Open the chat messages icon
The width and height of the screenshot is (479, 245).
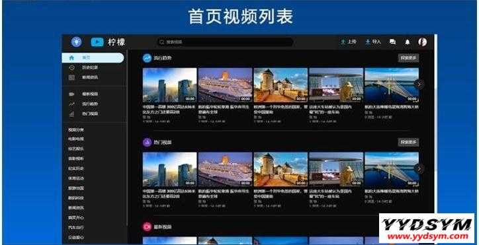click(392, 42)
